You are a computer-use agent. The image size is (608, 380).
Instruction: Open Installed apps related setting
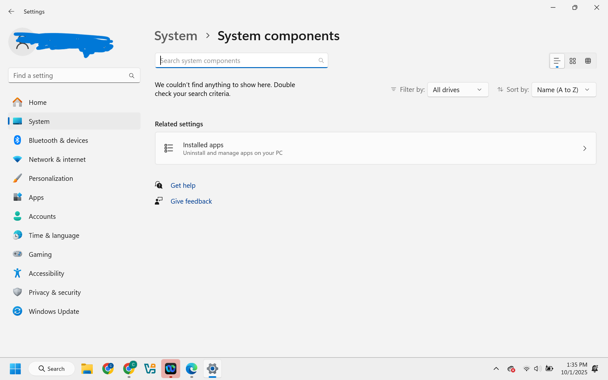[x=375, y=148]
